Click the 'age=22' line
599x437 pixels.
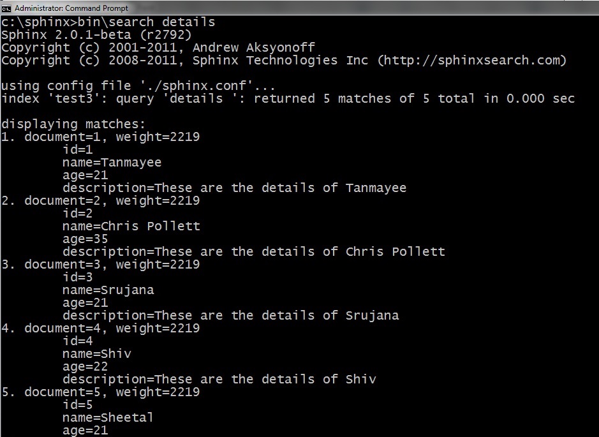[x=85, y=367]
